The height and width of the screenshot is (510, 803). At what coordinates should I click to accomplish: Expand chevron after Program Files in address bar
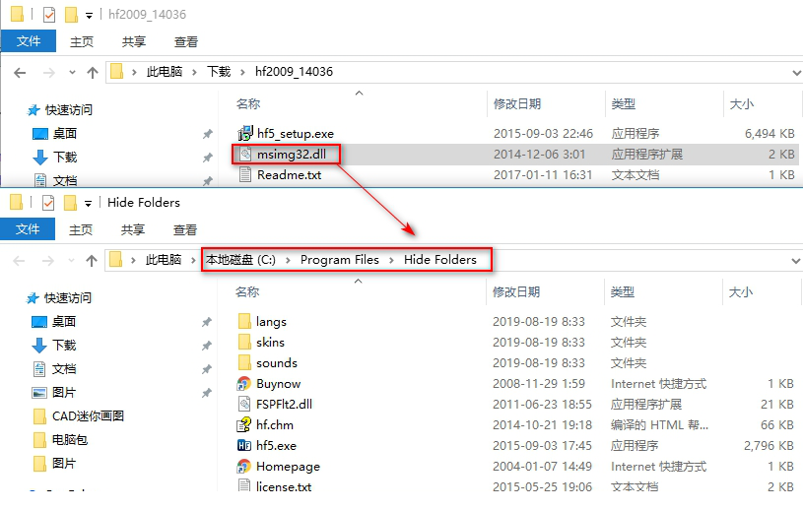coord(392,260)
